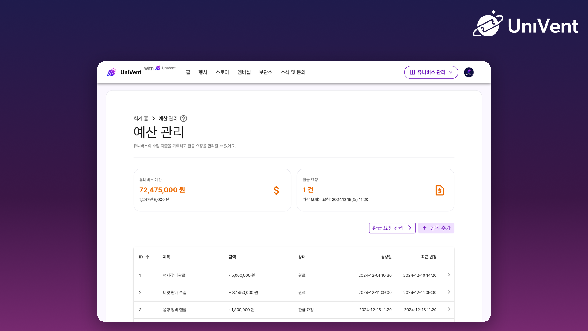Click the dollar sign budget icon
This screenshot has height=331, width=588.
(276, 190)
